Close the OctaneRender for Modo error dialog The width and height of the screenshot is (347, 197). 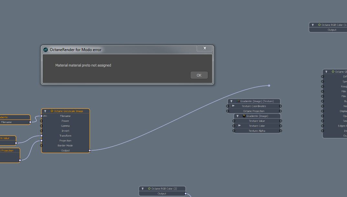click(205, 48)
